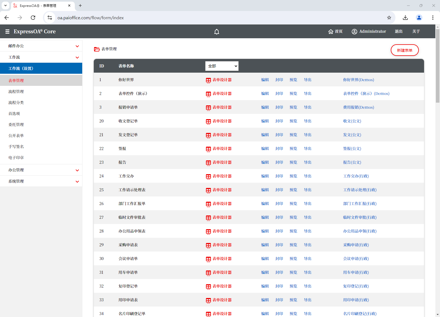The height and width of the screenshot is (317, 440).
Task: Open the 关于 link in header
Action: click(x=416, y=32)
